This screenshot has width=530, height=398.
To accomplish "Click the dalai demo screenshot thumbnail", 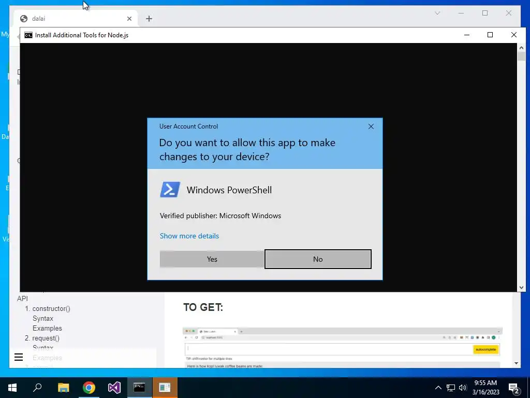I will (343, 348).
